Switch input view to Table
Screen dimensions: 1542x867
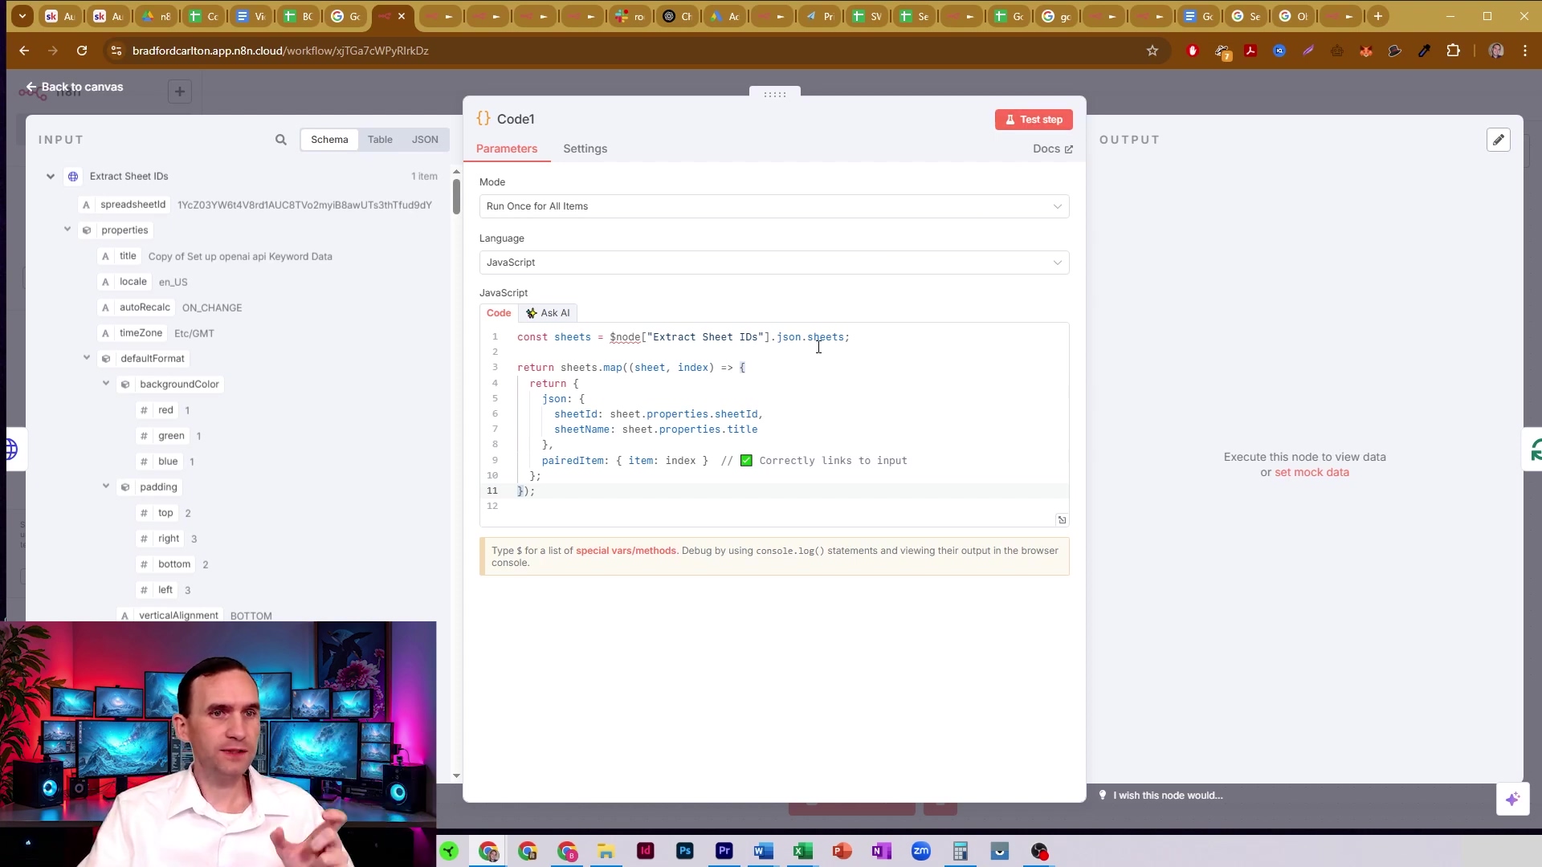click(380, 140)
